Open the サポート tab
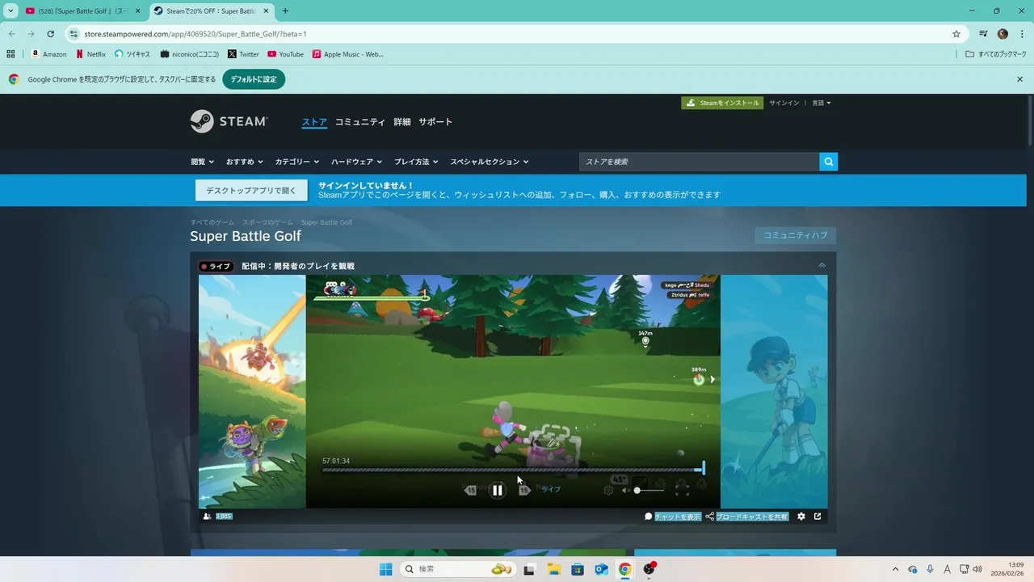 [435, 122]
